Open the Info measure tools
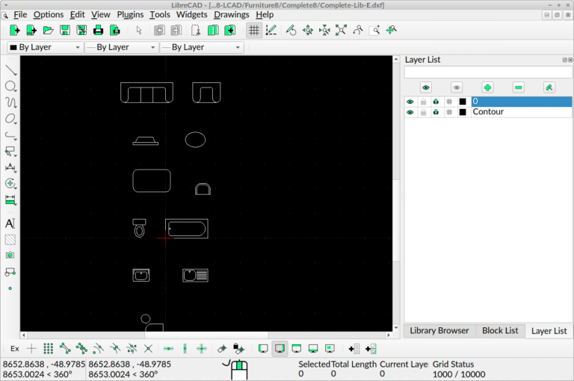 click(x=10, y=200)
